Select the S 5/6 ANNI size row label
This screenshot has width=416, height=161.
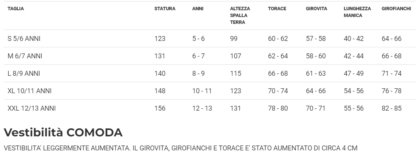coord(24,39)
